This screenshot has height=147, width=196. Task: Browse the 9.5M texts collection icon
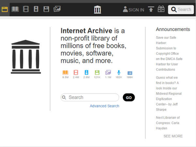click(x=65, y=73)
